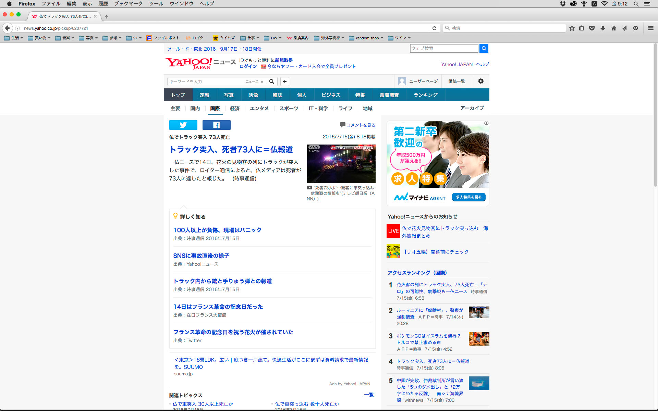Open Firefox downloads arrow icon
This screenshot has width=658, height=411.
coord(602,28)
